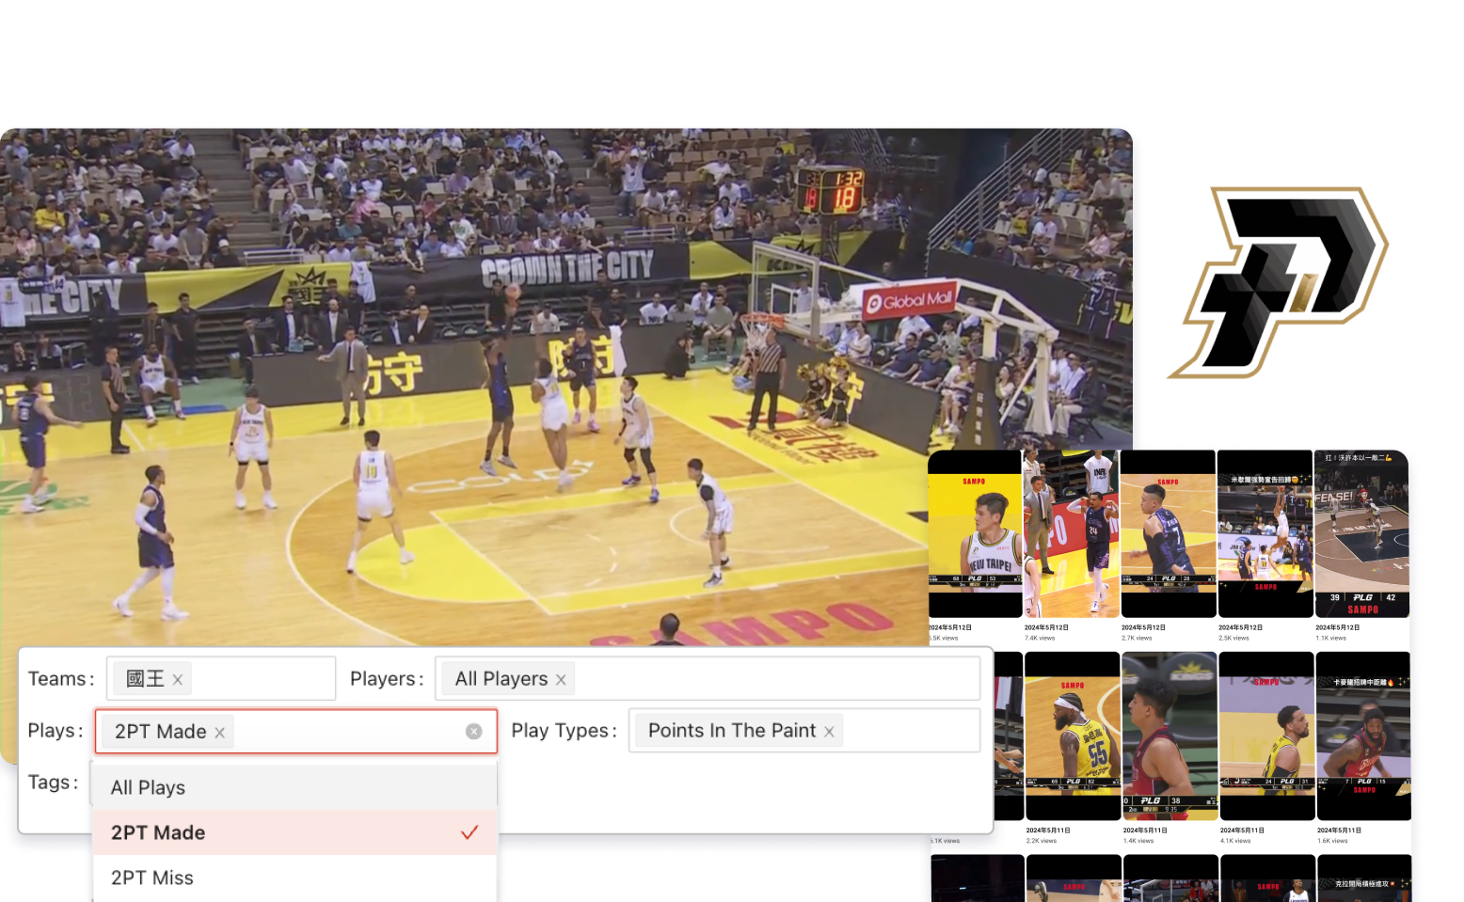
Task: Remove the Points In The Paint tag
Action: coord(829,731)
